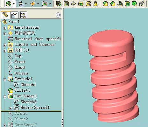Select the Dimensions/Relations toolbar icon
148x127 pixels.
tap(21, 4)
